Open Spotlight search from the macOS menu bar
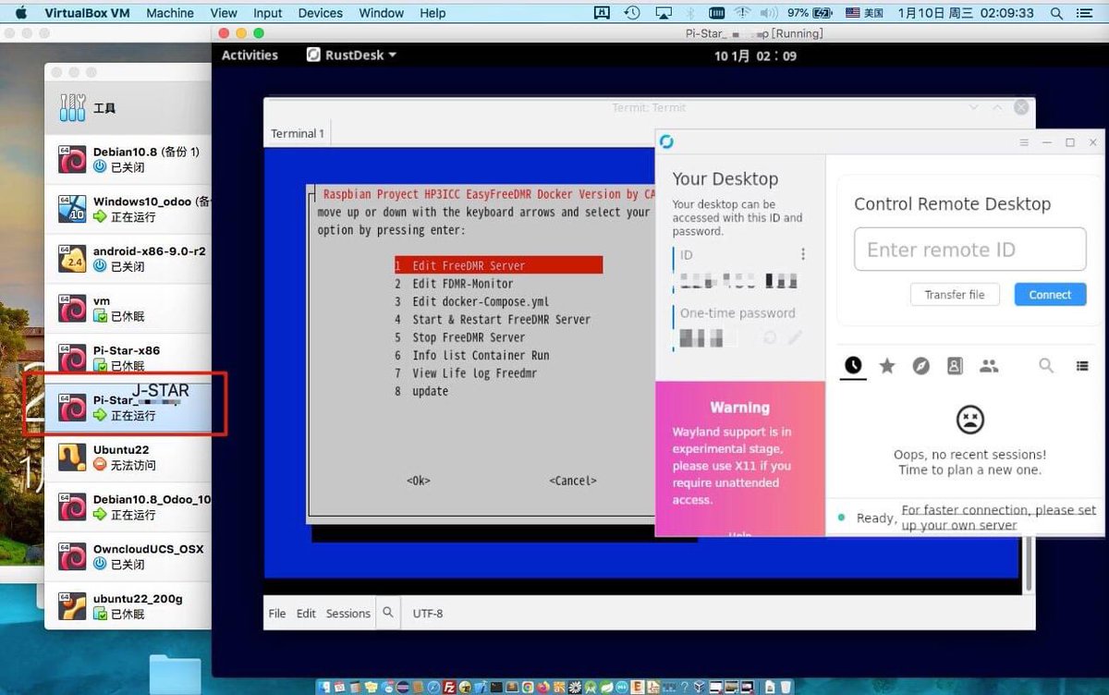 [1055, 13]
